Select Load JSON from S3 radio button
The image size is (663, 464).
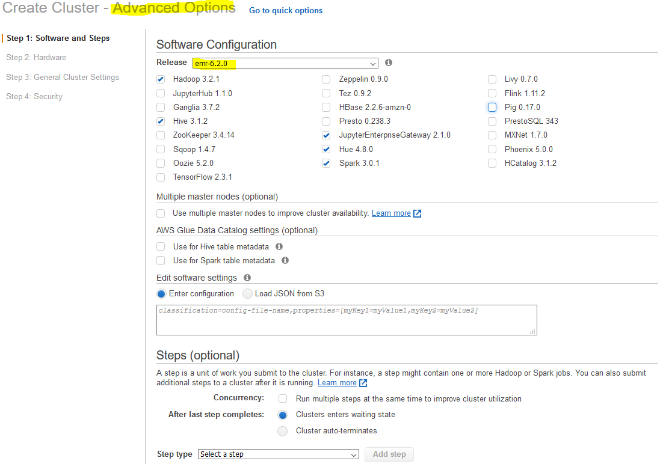coord(248,294)
